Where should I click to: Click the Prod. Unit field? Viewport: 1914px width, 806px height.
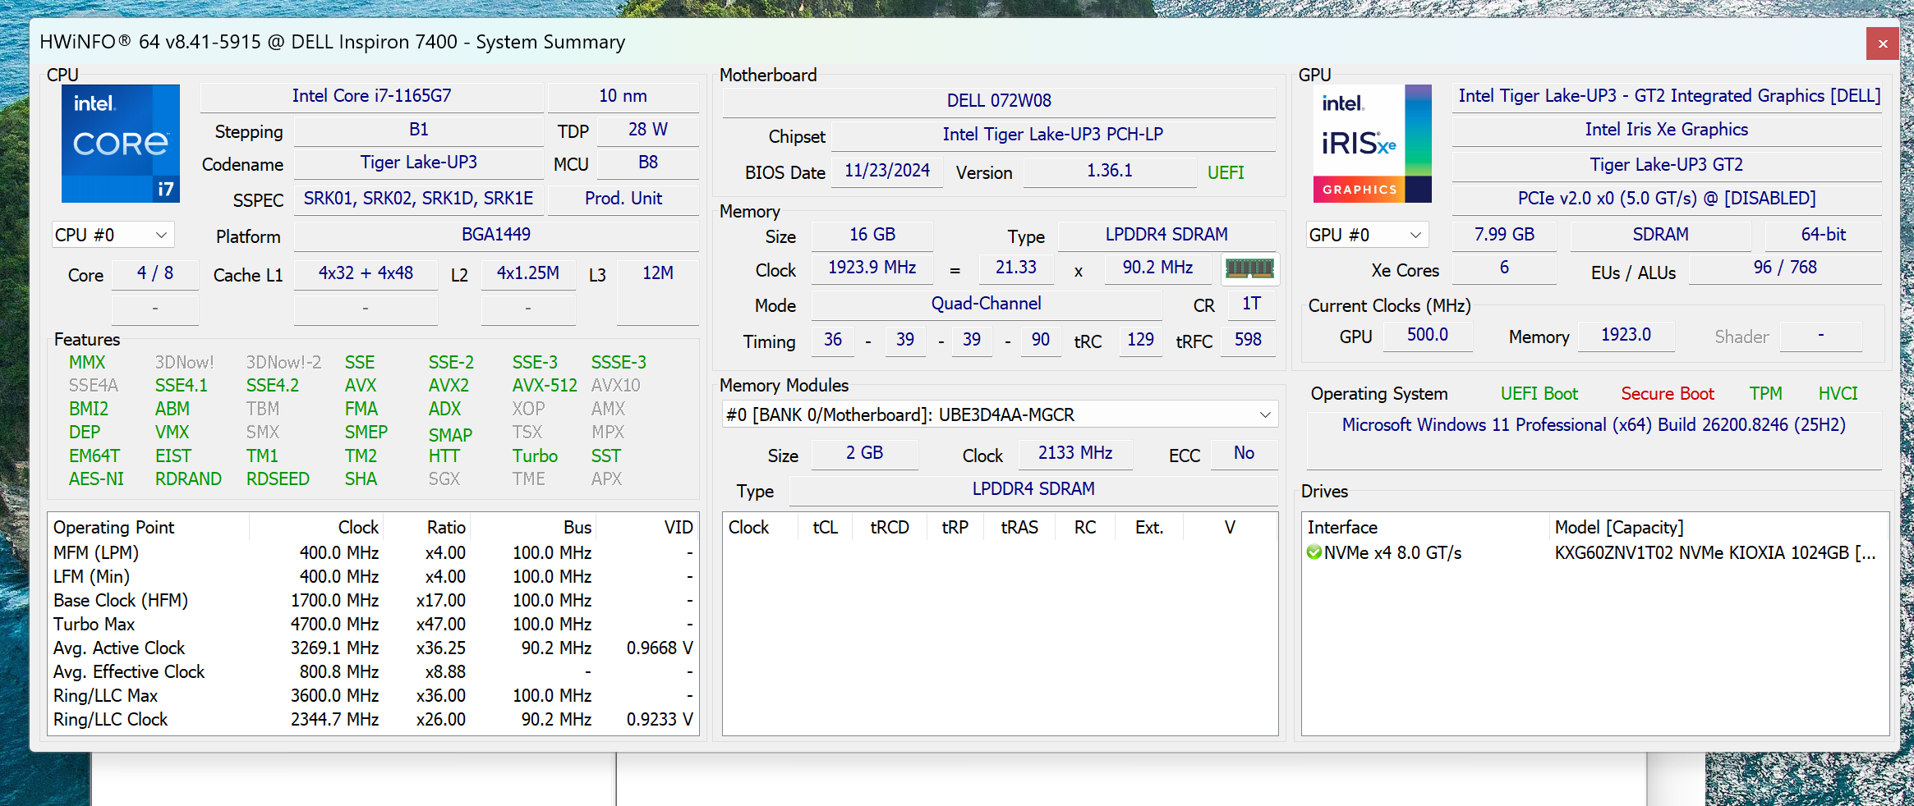coord(623,199)
